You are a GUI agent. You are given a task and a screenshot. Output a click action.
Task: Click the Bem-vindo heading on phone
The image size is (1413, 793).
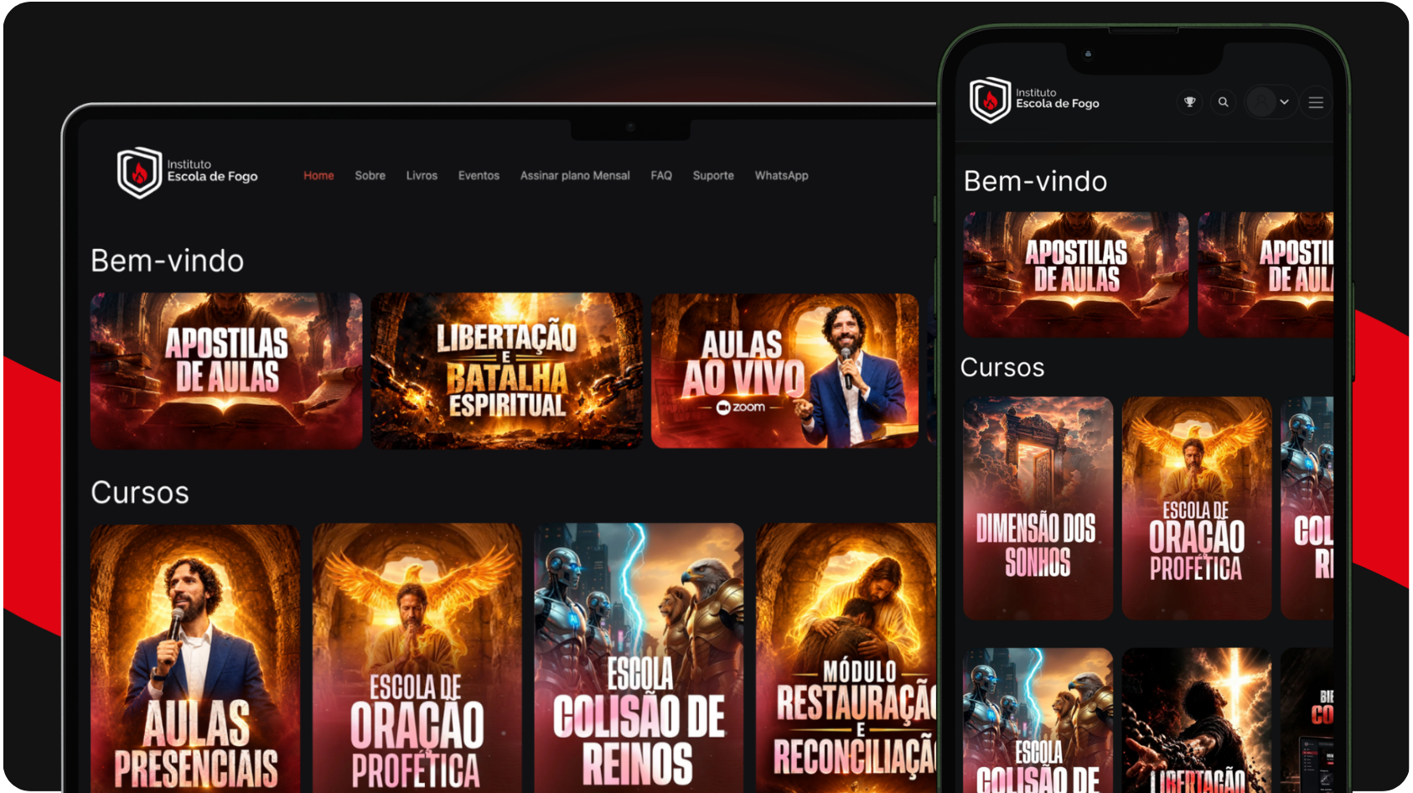point(1036,181)
